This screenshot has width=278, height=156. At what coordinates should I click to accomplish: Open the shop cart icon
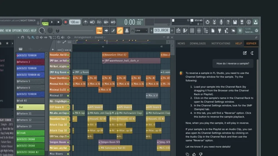(x=240, y=30)
